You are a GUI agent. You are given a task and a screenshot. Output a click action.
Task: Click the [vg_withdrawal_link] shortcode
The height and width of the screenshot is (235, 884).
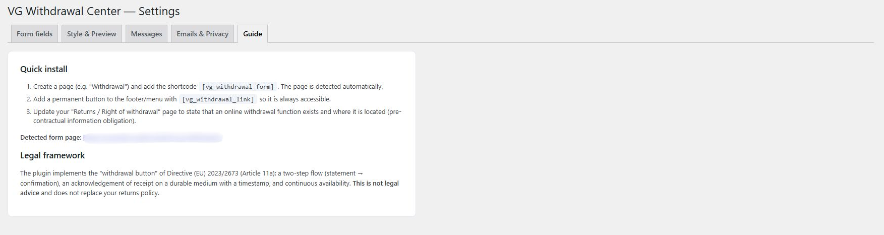pos(218,99)
